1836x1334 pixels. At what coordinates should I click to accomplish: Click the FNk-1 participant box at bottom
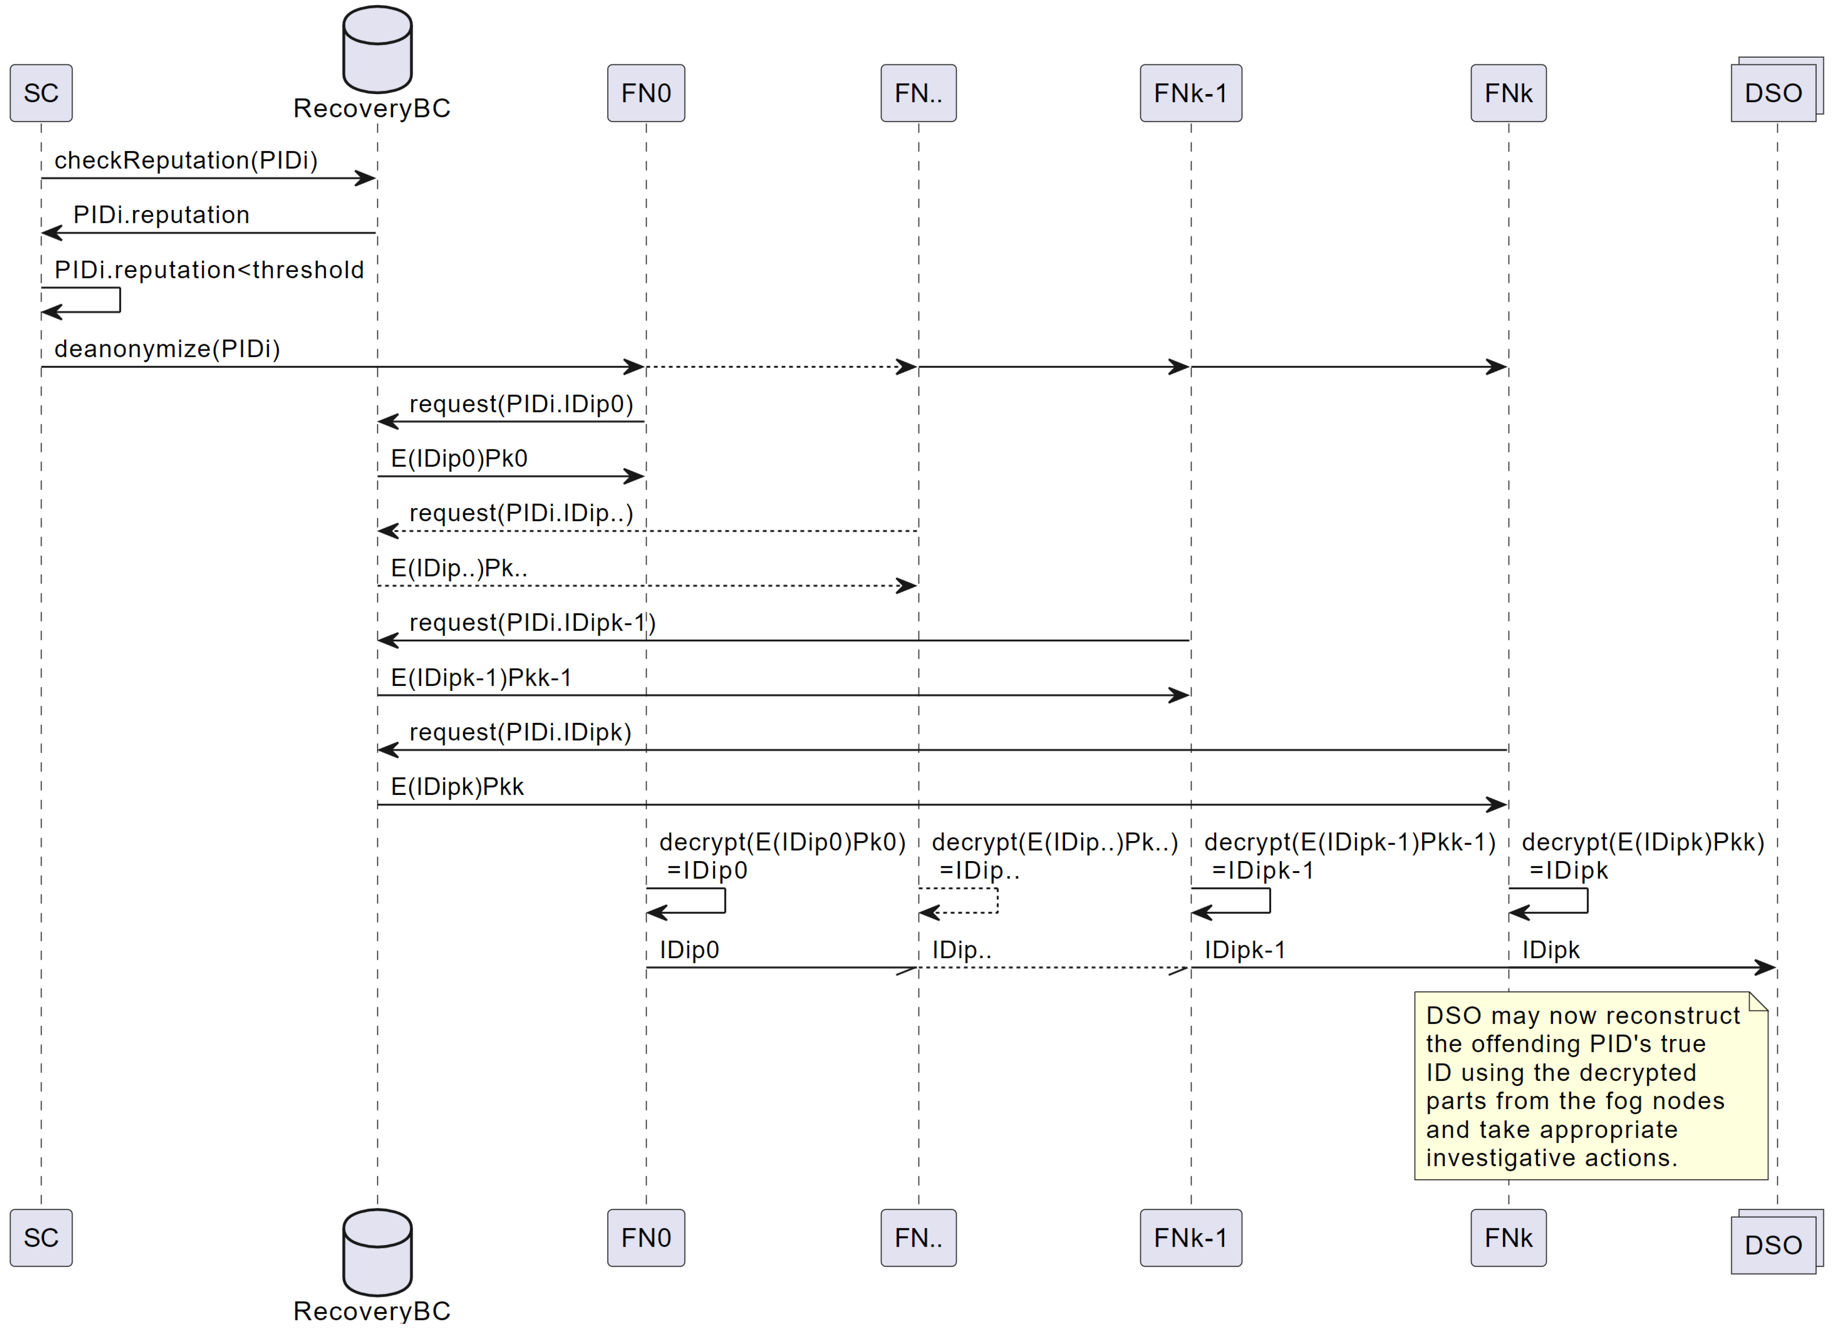(1191, 1238)
